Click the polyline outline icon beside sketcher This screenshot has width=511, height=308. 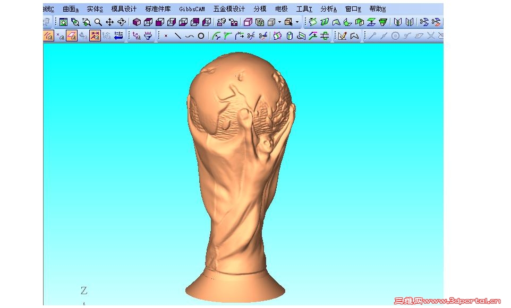pos(354,36)
